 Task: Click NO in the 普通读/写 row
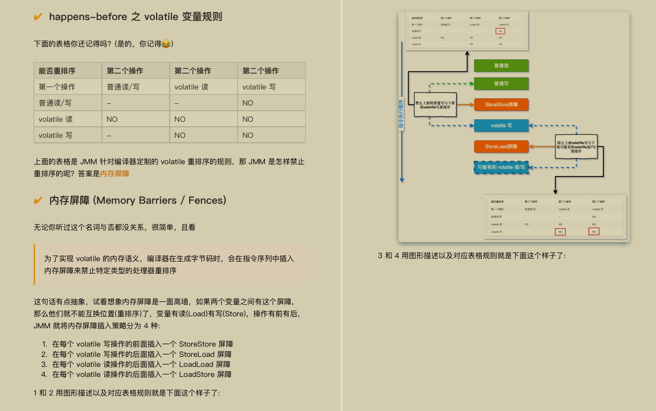tap(272, 103)
